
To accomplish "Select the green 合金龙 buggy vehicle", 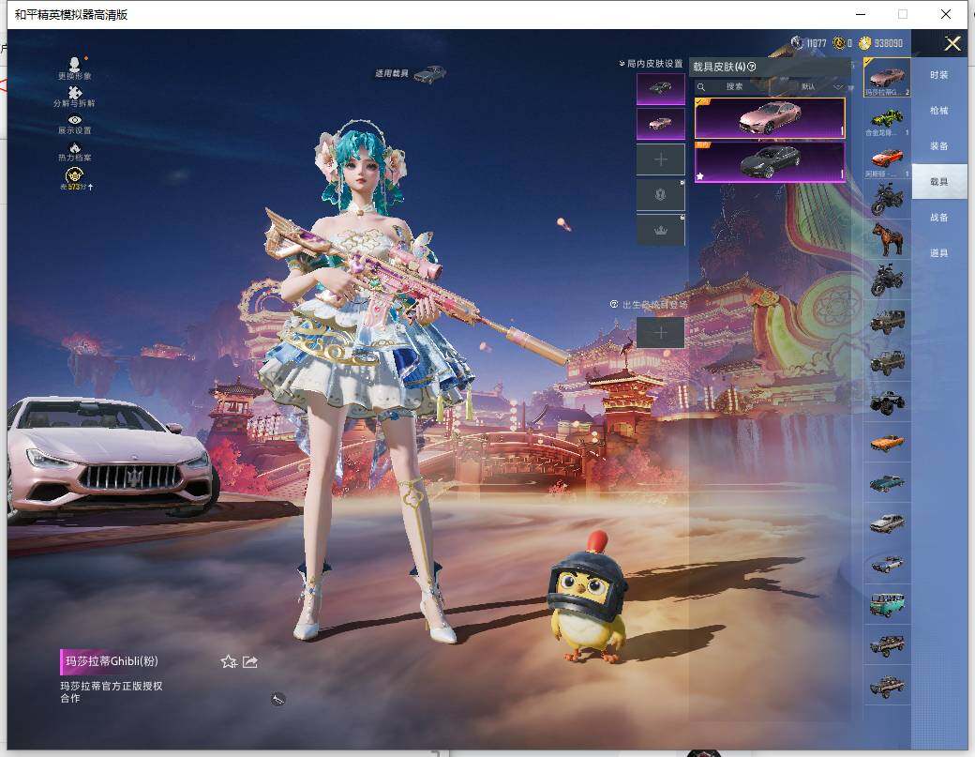I will 887,119.
